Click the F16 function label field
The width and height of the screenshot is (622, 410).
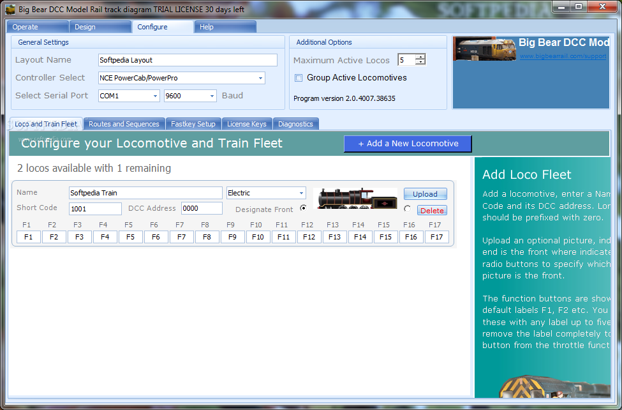(411, 237)
